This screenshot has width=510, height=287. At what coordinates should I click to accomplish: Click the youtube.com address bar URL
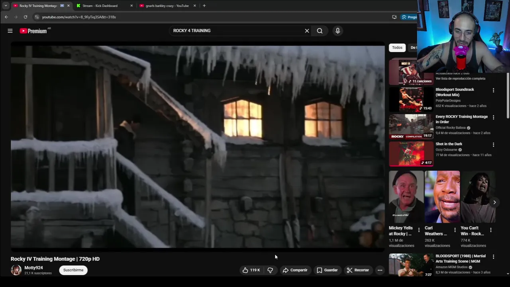click(x=79, y=17)
